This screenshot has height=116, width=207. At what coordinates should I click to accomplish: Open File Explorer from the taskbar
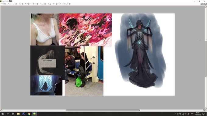click(x=18, y=114)
